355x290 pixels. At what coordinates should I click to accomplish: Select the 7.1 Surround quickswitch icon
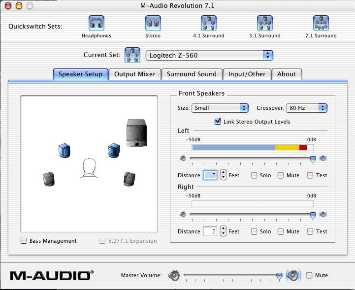click(321, 23)
